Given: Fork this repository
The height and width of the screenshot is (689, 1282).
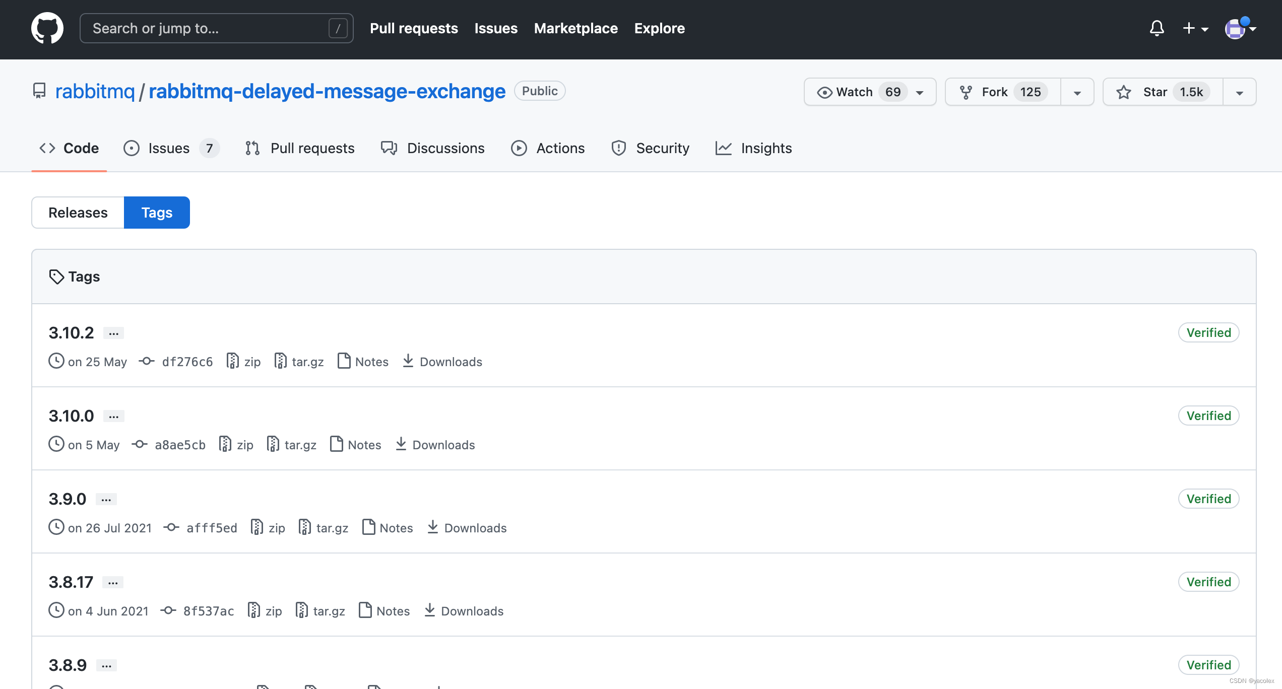Looking at the screenshot, I should (x=1003, y=92).
